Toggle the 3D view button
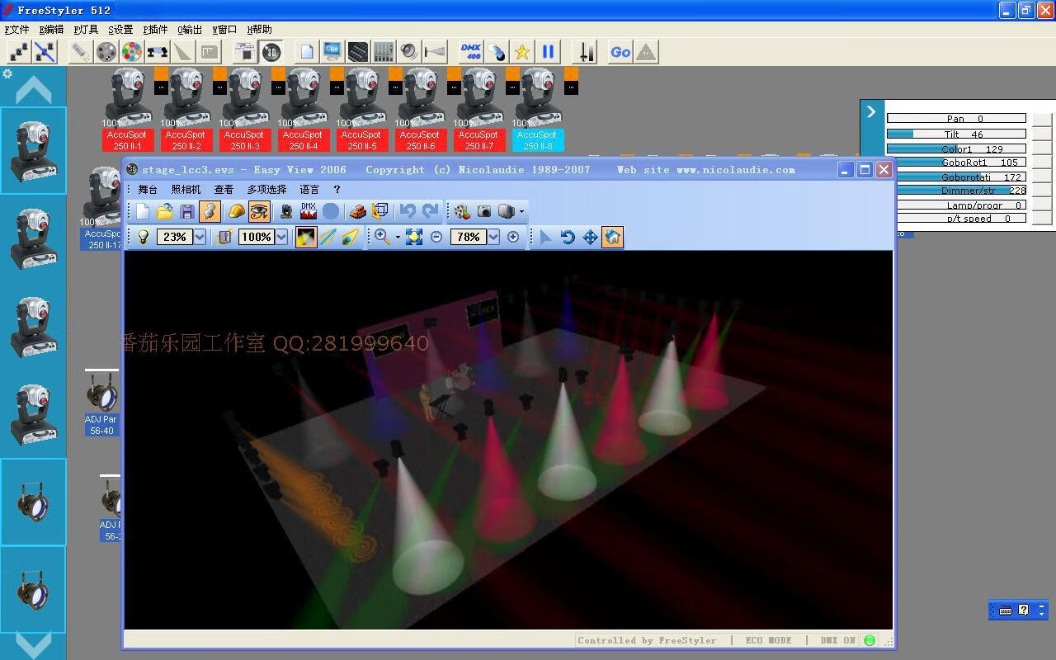The image size is (1056, 660). (271, 52)
